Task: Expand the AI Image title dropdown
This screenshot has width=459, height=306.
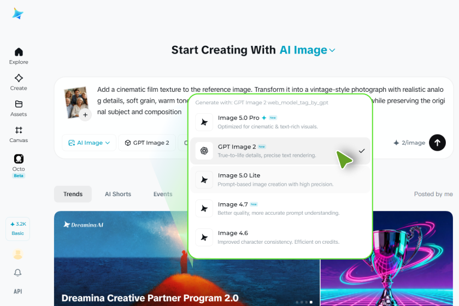Action: [x=307, y=50]
